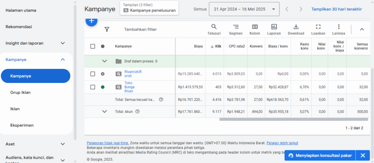
Task: Go to Rekomendasi in the sidebar
Action: pos(24,27)
